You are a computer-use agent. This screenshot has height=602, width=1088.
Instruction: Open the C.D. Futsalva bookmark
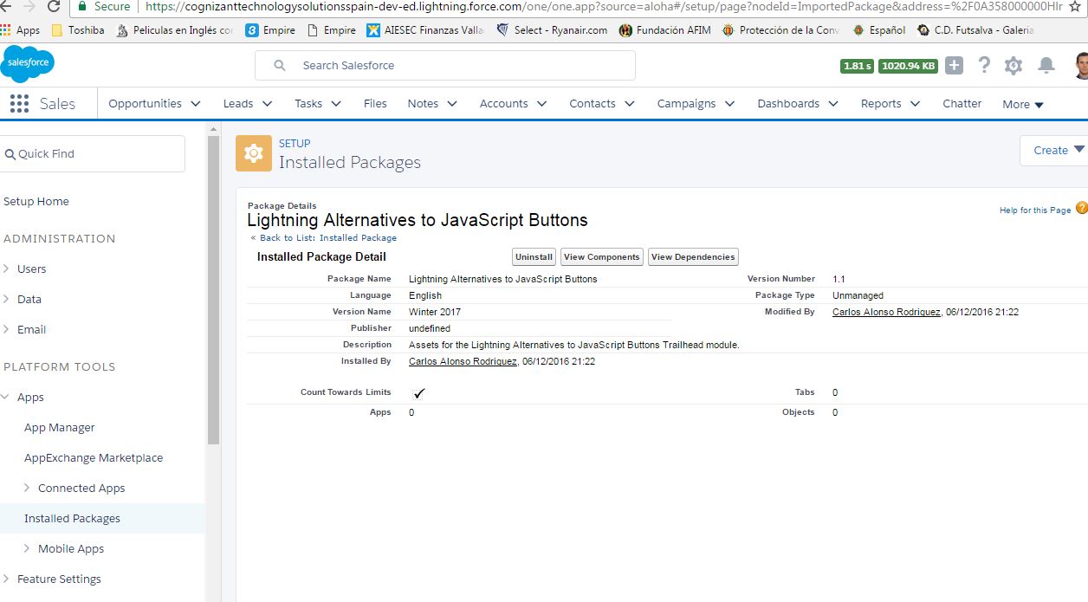click(975, 30)
